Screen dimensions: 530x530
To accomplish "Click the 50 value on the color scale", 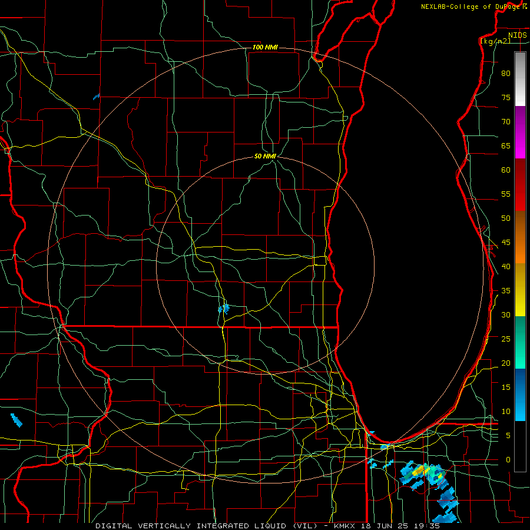I will tap(506, 218).
